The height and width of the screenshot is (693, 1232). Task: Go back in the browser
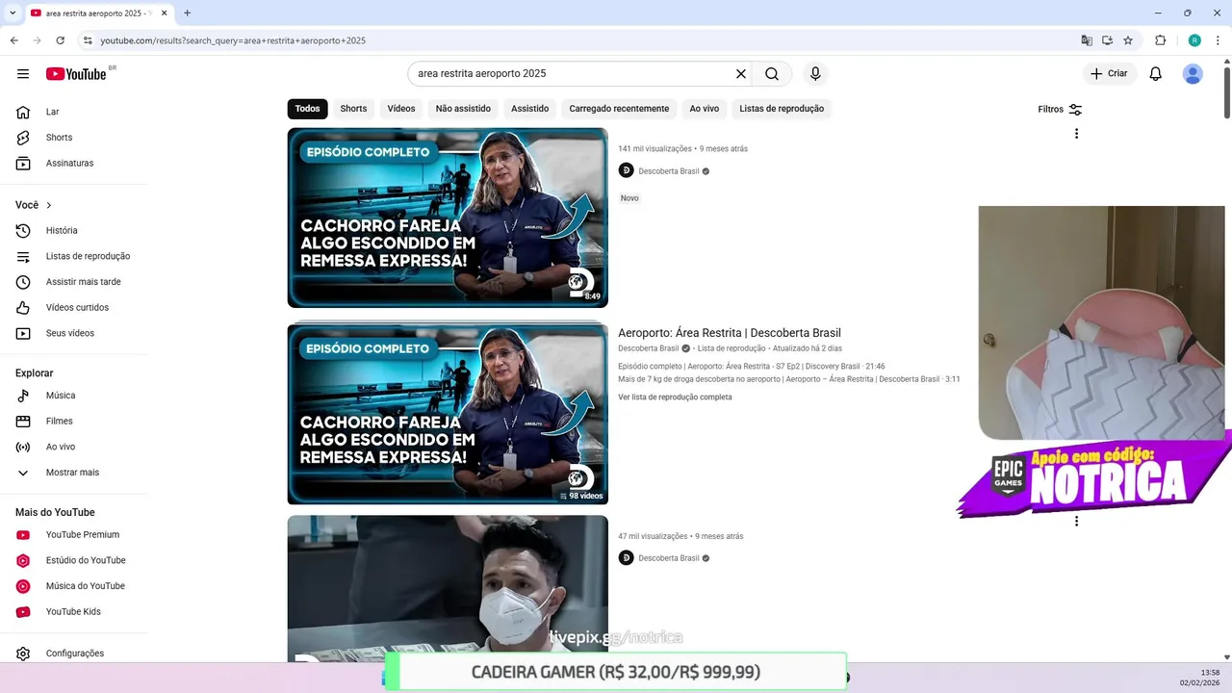tap(13, 40)
